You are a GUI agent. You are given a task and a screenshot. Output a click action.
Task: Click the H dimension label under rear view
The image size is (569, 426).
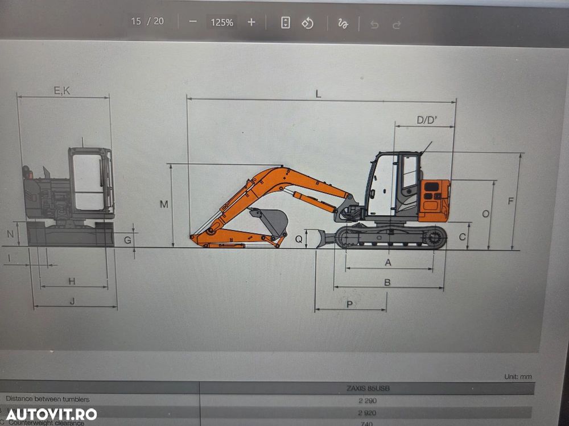click(72, 281)
